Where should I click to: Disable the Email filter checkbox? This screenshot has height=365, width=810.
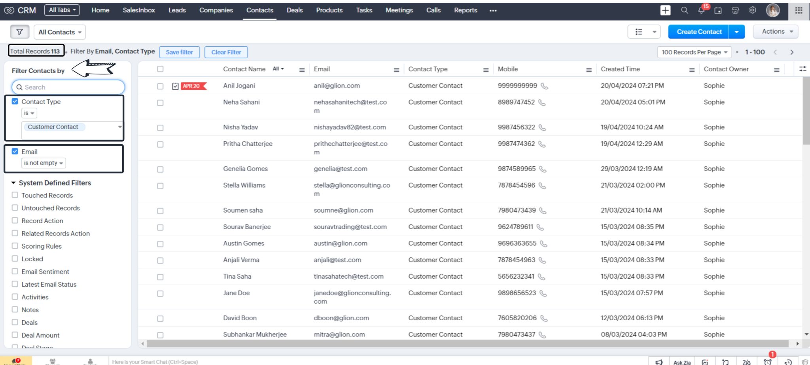click(15, 151)
